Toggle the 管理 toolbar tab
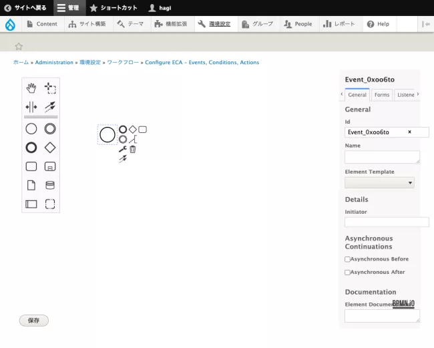This screenshot has height=348, width=434. coord(68,8)
